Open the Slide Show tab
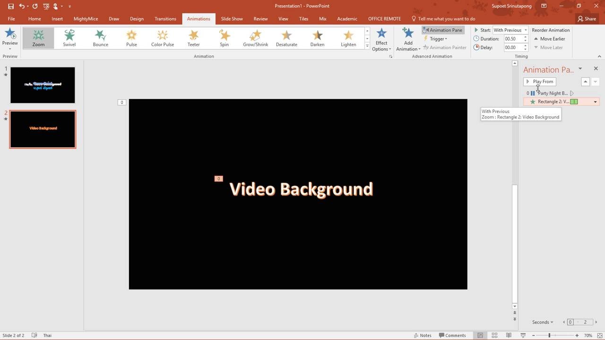605x340 pixels. (232, 19)
